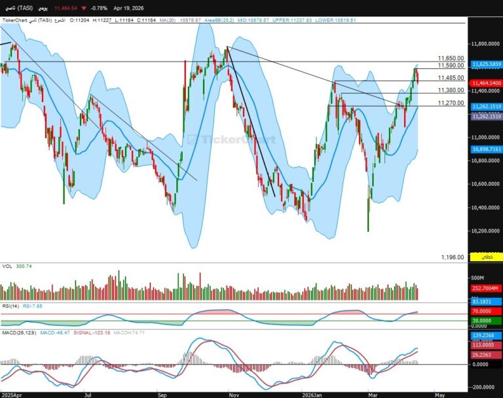
Task: Click the 2026Jan date on time axis
Action: pos(310,395)
